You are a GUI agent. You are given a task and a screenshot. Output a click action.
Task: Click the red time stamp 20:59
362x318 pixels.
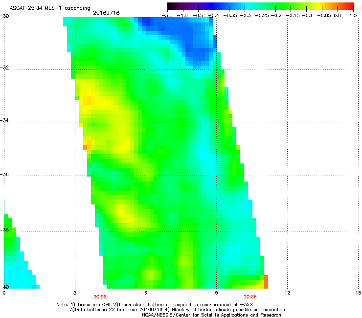(100, 297)
